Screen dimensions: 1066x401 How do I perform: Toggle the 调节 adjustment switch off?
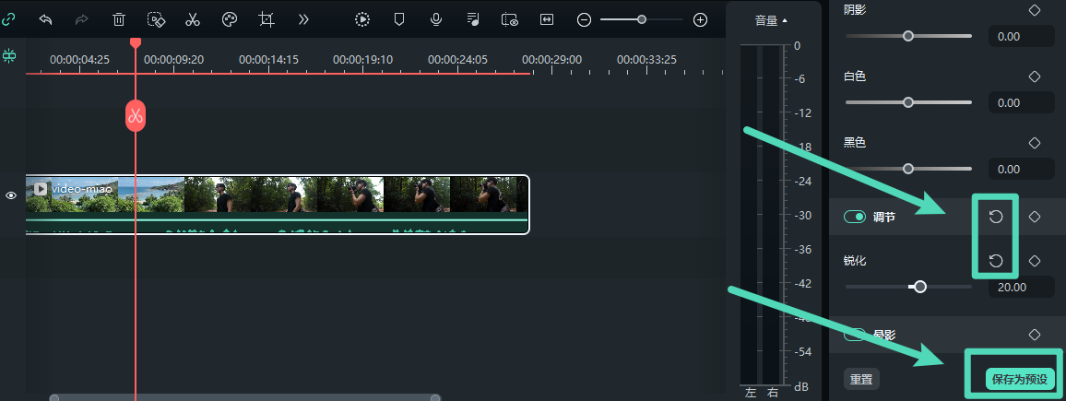[x=854, y=217]
